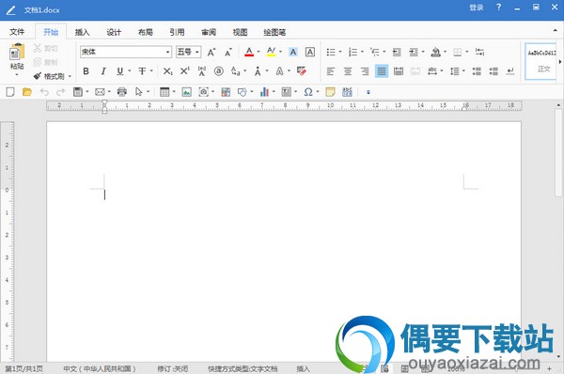The width and height of the screenshot is (564, 374).
Task: Toggle strikethrough formatting
Action: pos(143,71)
